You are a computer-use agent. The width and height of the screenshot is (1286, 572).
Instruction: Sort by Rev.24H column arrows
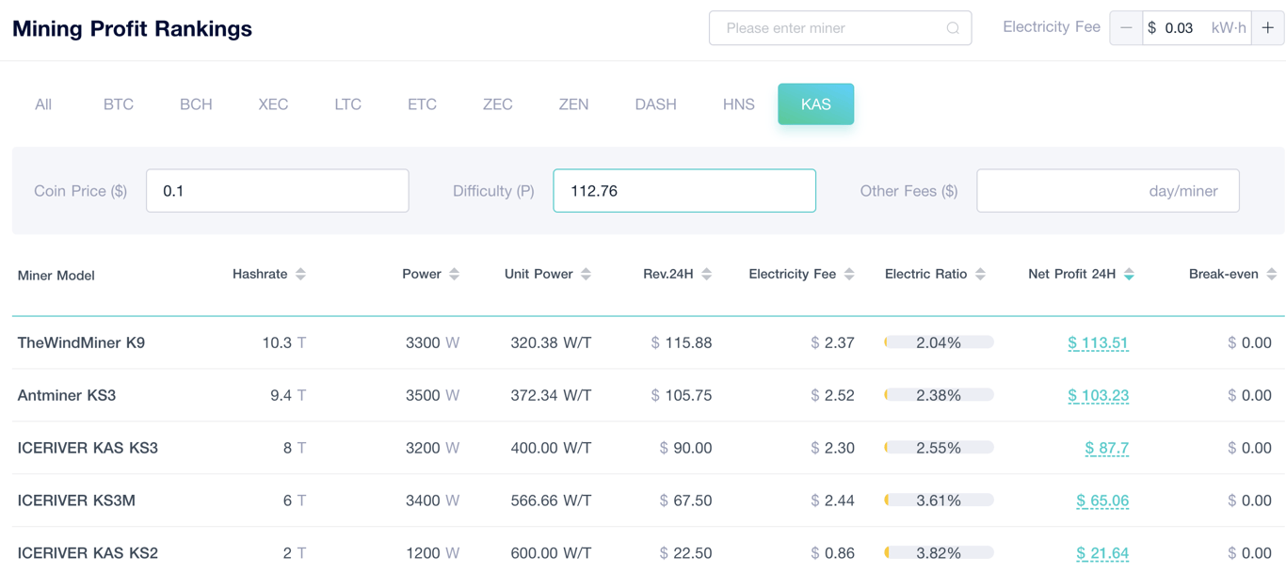pyautogui.click(x=706, y=274)
